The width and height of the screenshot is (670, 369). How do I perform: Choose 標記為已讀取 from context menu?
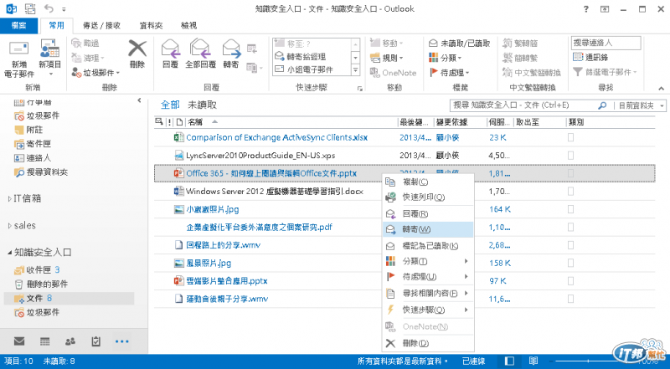428,246
